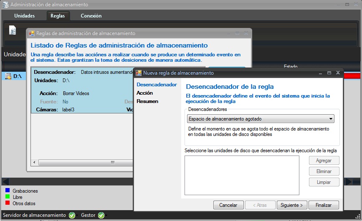This screenshot has height=221, width=362.
Task: Open the Conexión tab
Action: coord(91,16)
